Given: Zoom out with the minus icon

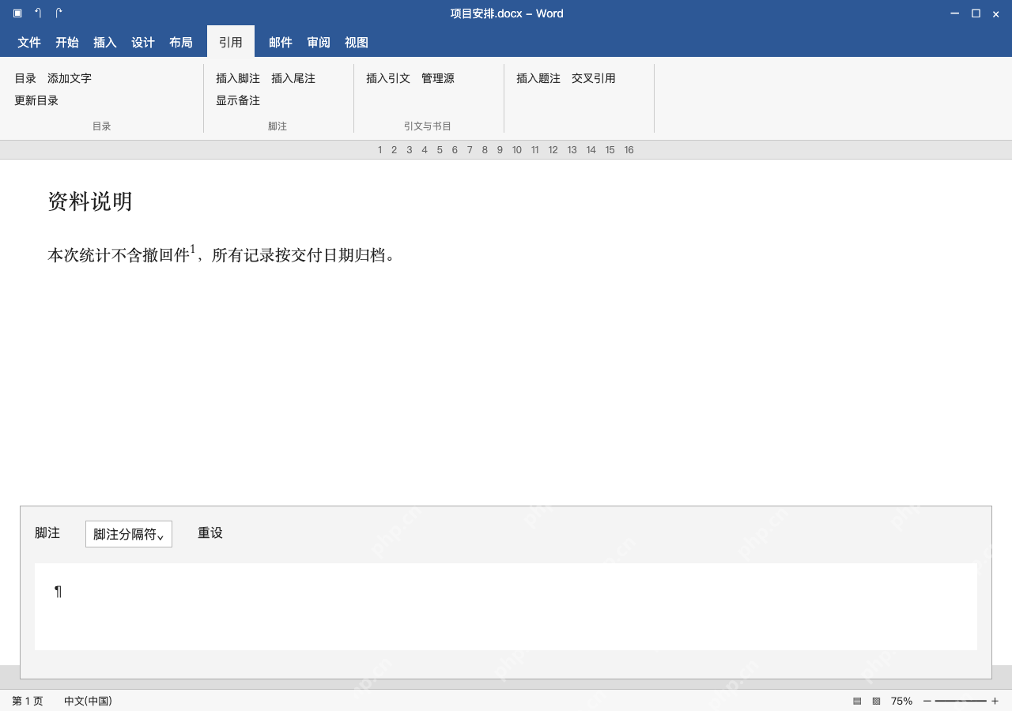Looking at the screenshot, I should click(927, 701).
